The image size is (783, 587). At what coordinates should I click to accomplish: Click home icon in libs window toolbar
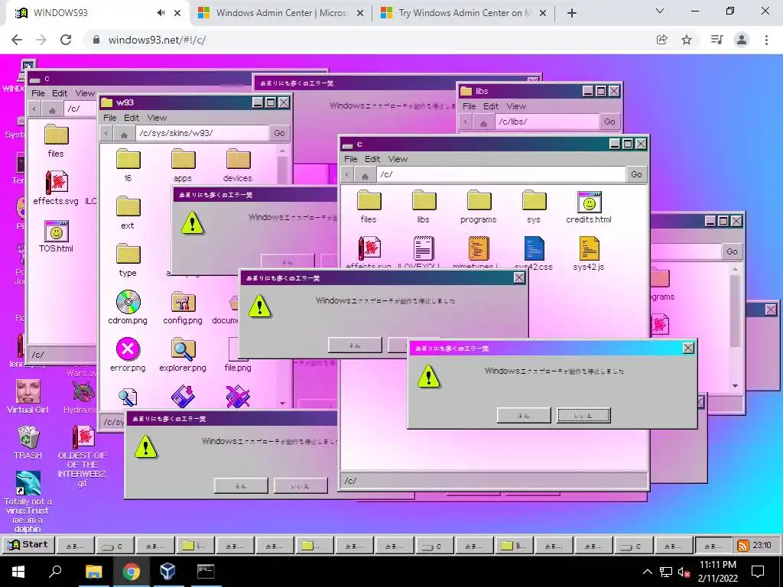[x=483, y=122]
